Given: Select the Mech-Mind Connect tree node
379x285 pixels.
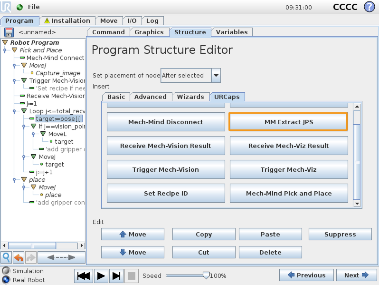Looking at the screenshot, I should pyautogui.click(x=56, y=58).
